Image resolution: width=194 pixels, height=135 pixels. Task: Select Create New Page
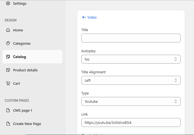[32, 124]
